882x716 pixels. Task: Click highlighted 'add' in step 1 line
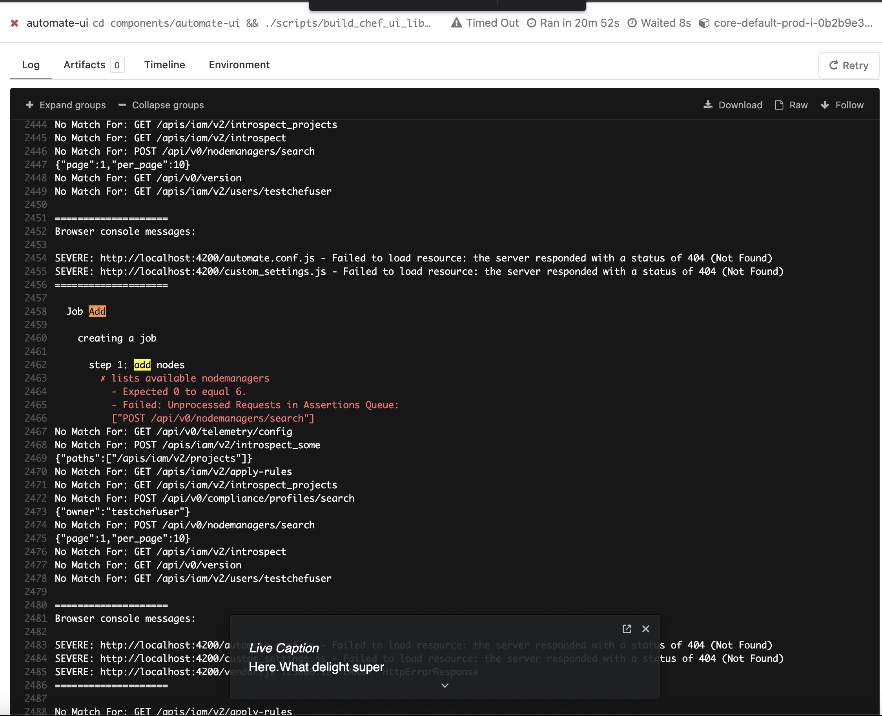[x=142, y=365]
